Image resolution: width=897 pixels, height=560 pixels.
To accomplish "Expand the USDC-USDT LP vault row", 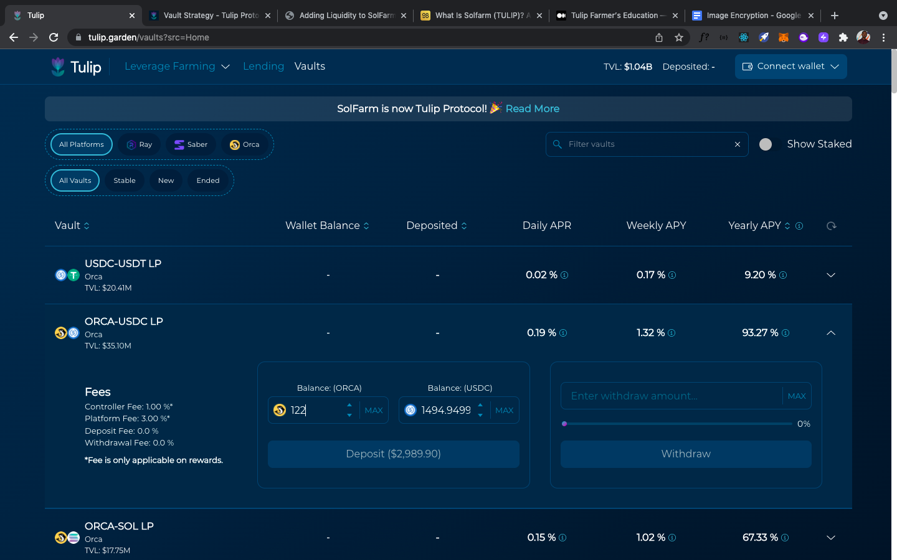I will [x=830, y=275].
